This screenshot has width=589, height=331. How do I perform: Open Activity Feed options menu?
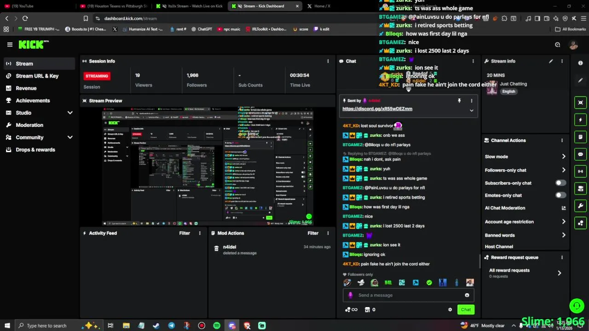pyautogui.click(x=200, y=233)
